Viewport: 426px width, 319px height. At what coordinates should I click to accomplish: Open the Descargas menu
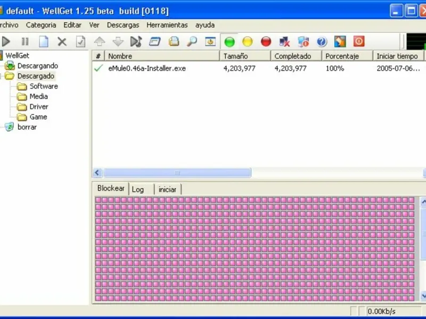pyautogui.click(x=123, y=25)
